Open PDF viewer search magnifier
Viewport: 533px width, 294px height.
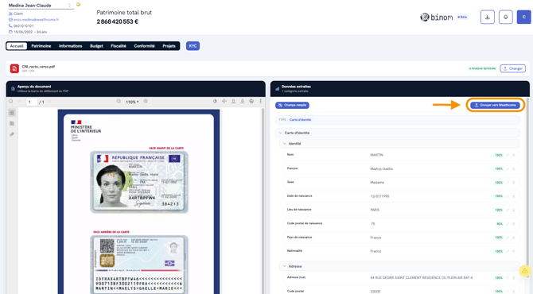[x=11, y=101]
